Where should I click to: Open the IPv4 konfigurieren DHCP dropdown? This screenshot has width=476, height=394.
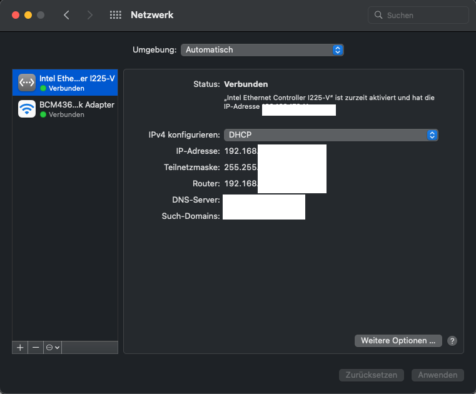[331, 134]
